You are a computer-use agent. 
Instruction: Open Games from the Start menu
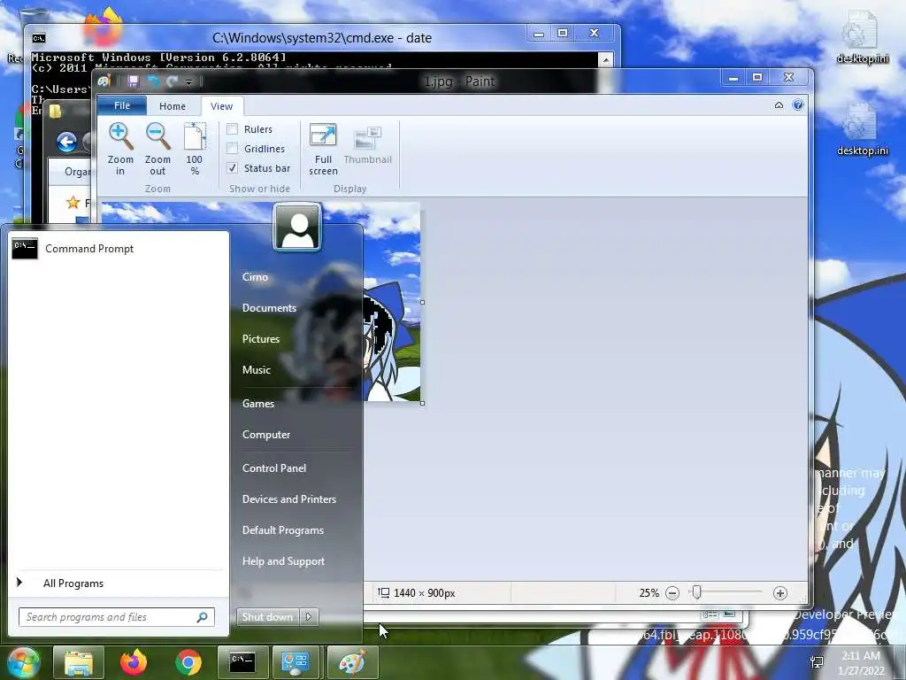click(258, 404)
